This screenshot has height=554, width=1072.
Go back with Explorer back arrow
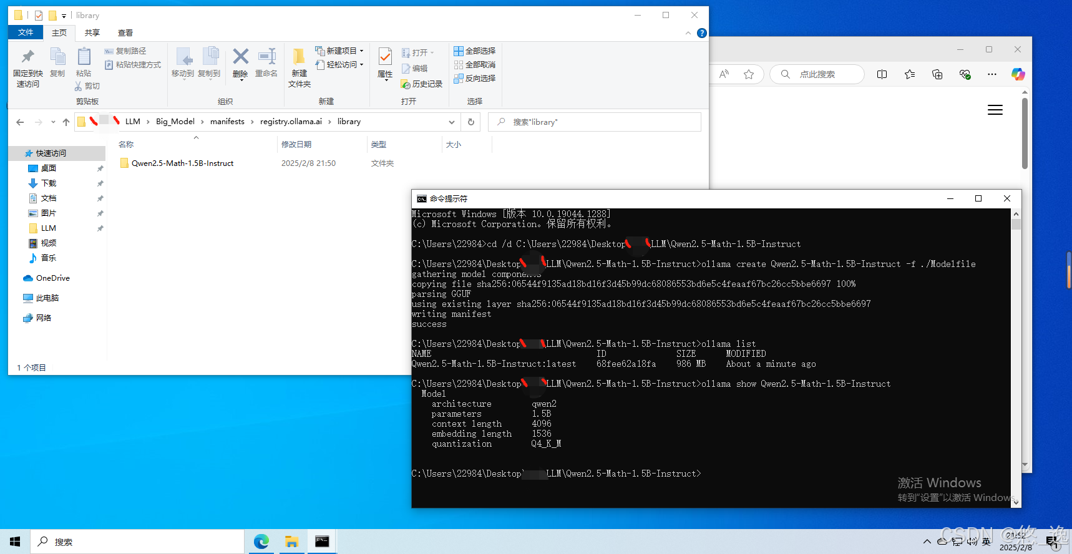click(x=20, y=122)
